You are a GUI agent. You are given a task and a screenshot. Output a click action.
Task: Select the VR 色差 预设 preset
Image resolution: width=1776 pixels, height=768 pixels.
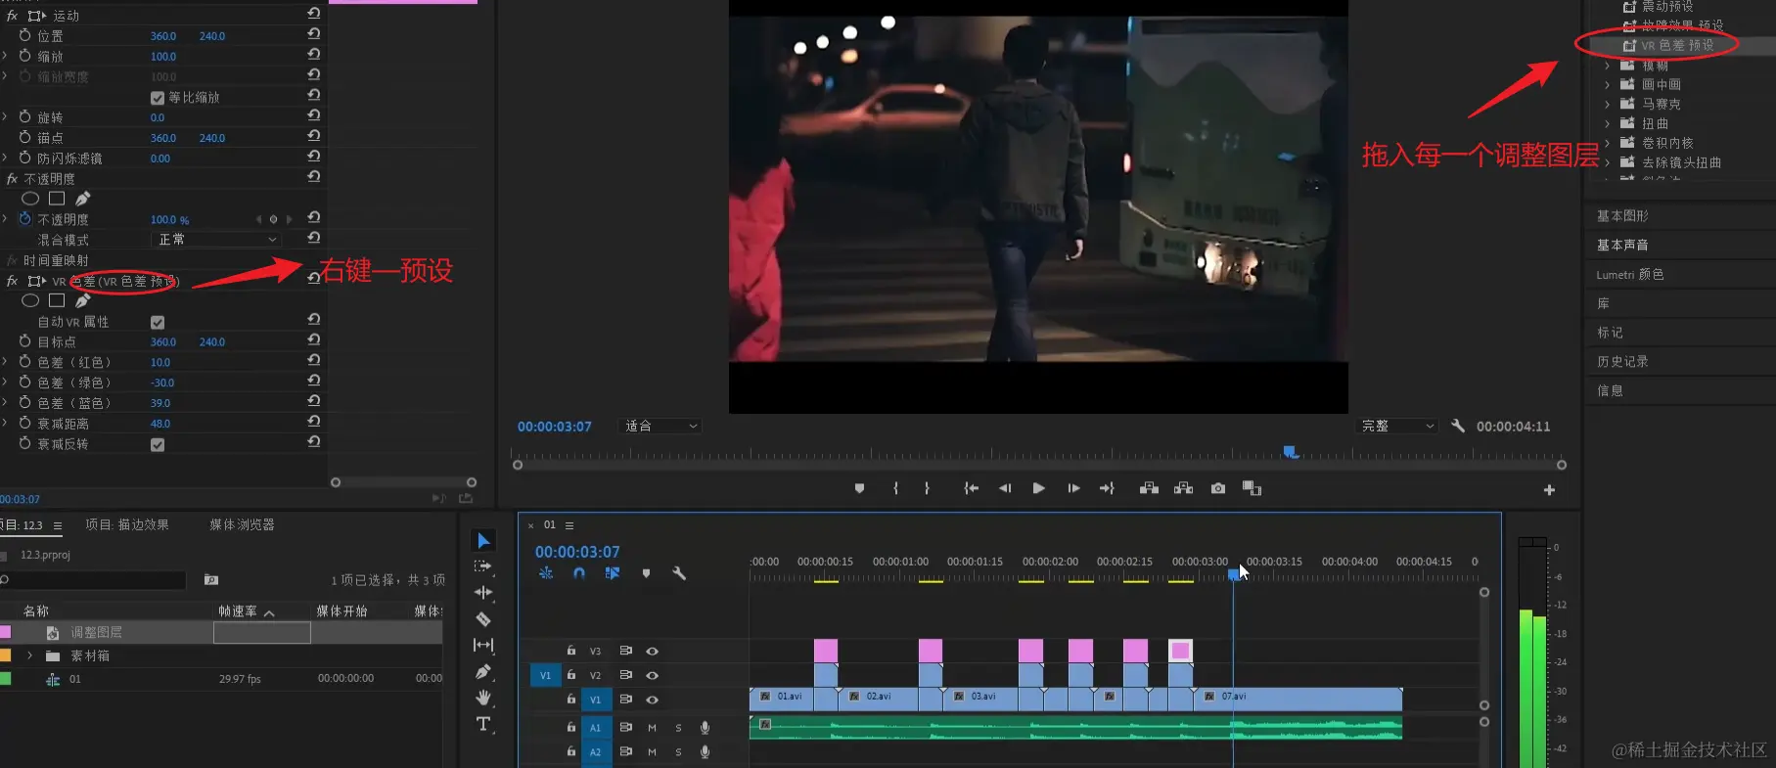click(1676, 45)
